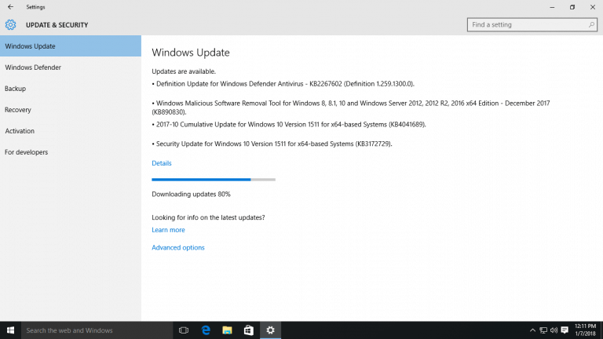The height and width of the screenshot is (339, 603).
Task: Launch Microsoft Edge from the taskbar
Action: pos(206,330)
